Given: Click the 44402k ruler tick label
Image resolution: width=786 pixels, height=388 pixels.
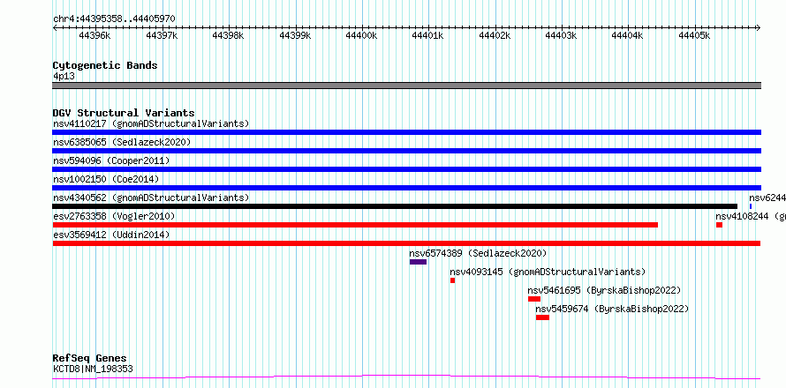Looking at the screenshot, I should point(495,35).
